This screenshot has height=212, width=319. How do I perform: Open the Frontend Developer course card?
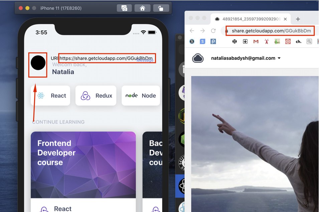click(x=83, y=172)
